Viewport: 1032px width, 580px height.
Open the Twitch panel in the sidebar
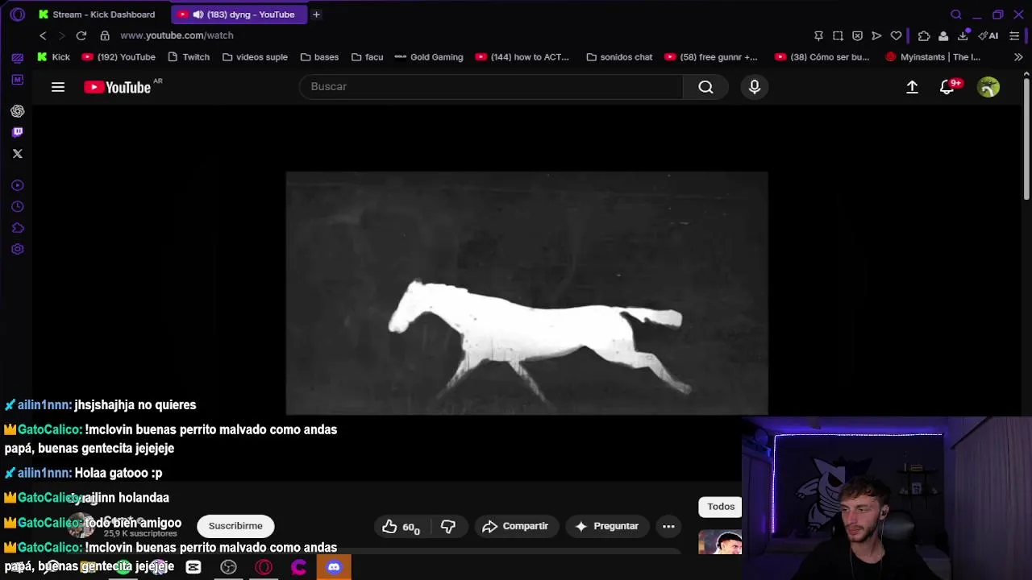pos(18,132)
